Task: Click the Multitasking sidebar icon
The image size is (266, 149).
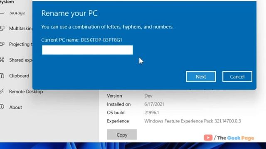Action: [2, 28]
